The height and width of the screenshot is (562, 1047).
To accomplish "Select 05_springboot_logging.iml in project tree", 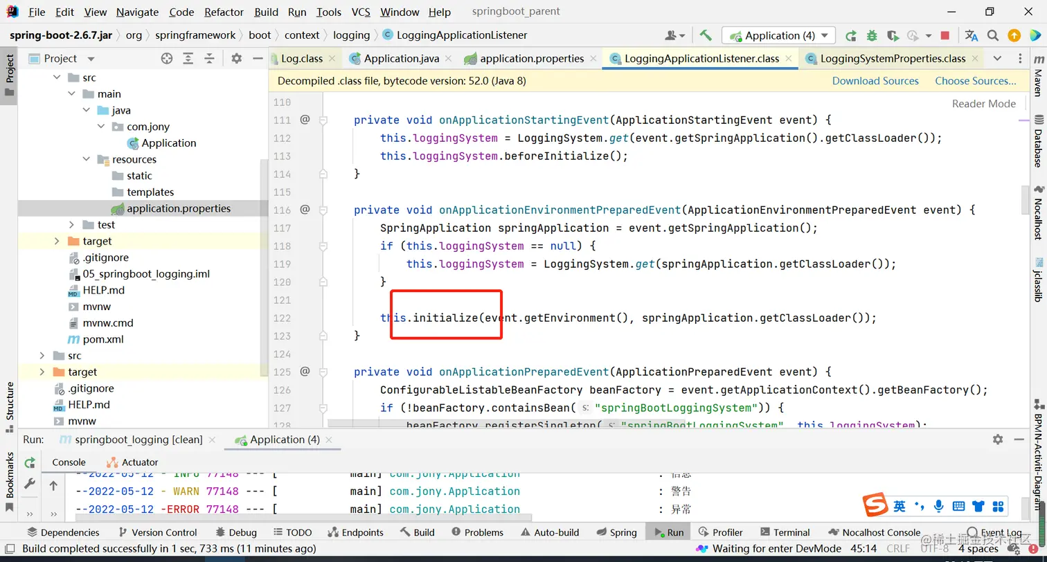I will point(146,273).
